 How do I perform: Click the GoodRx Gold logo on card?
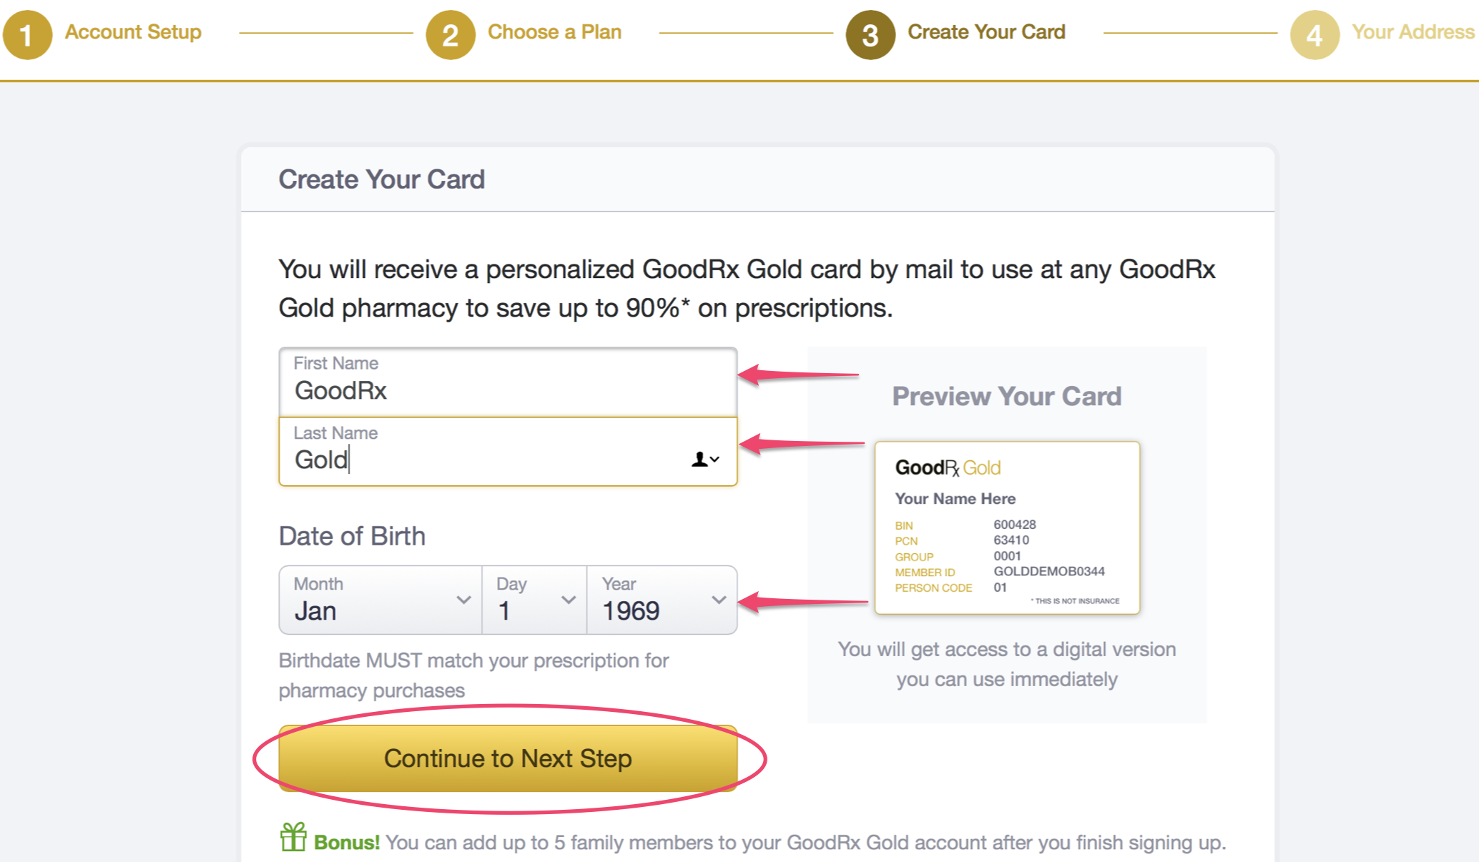tap(948, 467)
